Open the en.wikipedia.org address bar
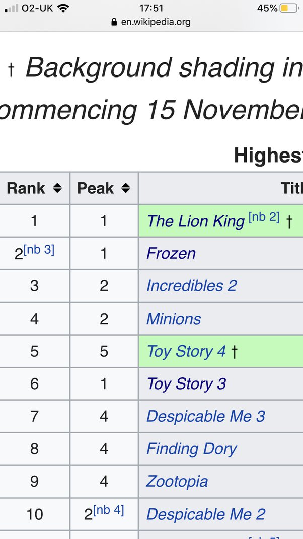The height and width of the screenshot is (539, 303). pyautogui.click(x=151, y=22)
